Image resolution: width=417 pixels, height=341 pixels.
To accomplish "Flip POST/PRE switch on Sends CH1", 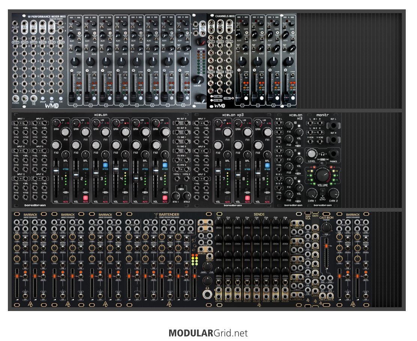I will click(x=219, y=282).
